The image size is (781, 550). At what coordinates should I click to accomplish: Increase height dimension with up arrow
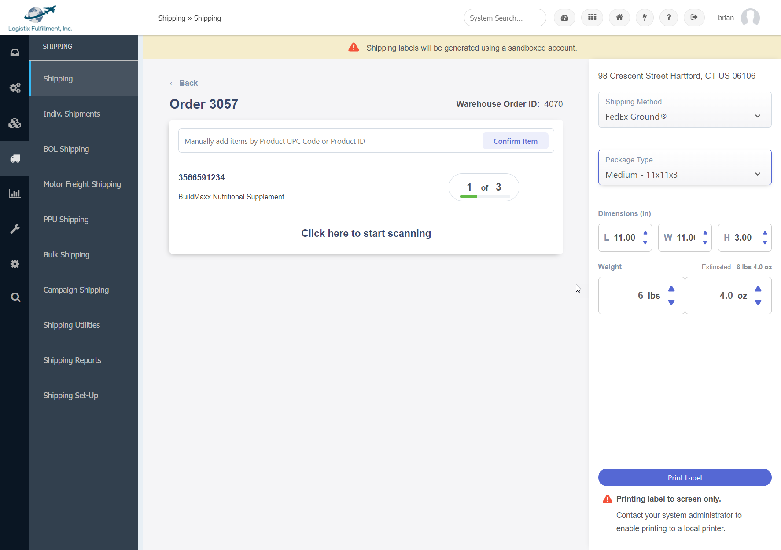pos(765,233)
